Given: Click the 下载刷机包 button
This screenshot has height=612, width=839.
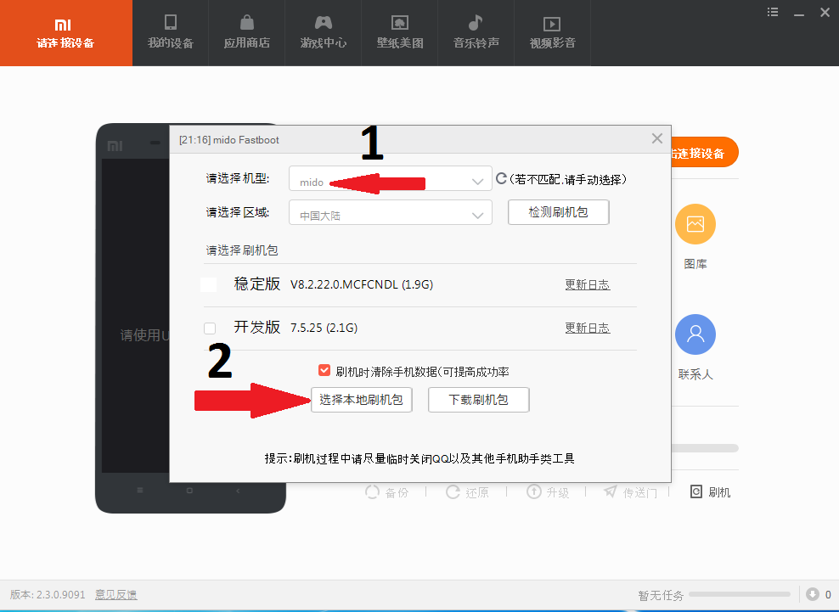Looking at the screenshot, I should 478,400.
